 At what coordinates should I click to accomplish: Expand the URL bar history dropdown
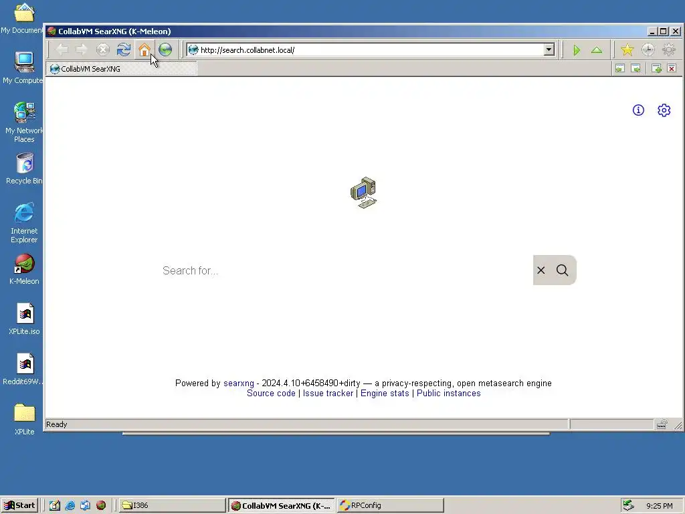click(x=549, y=50)
